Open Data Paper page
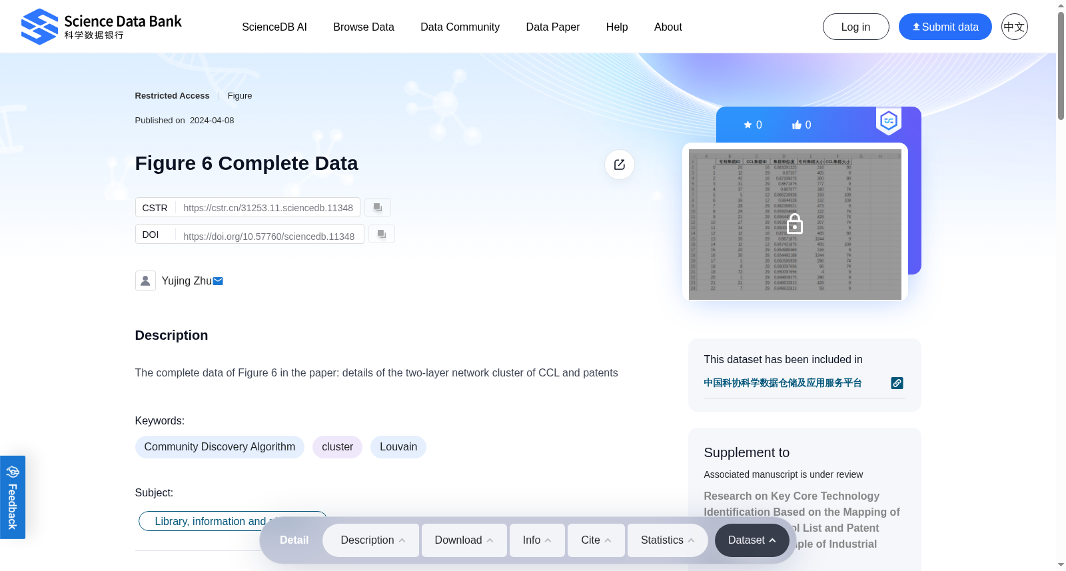This screenshot has height=571, width=1066. point(553,27)
